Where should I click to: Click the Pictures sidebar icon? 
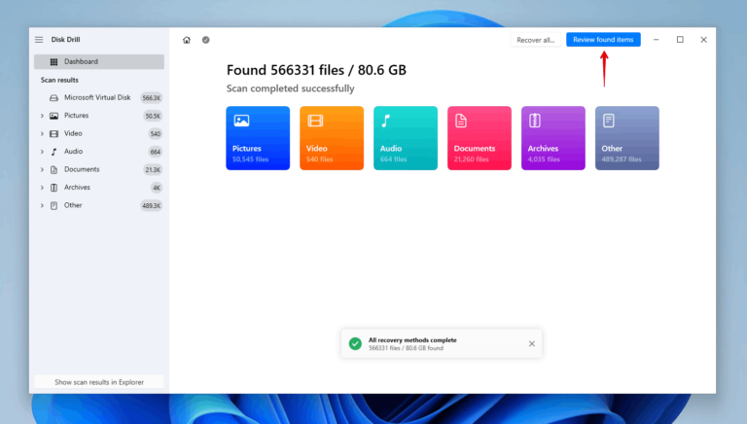click(x=53, y=116)
